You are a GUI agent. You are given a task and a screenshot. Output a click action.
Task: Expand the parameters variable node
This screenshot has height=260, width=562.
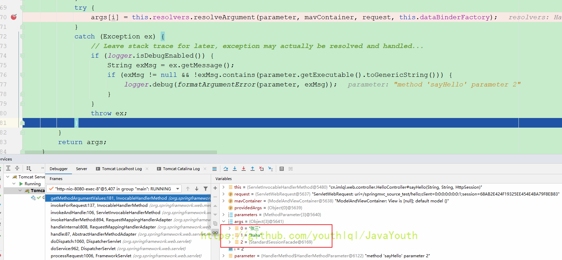(x=224, y=215)
